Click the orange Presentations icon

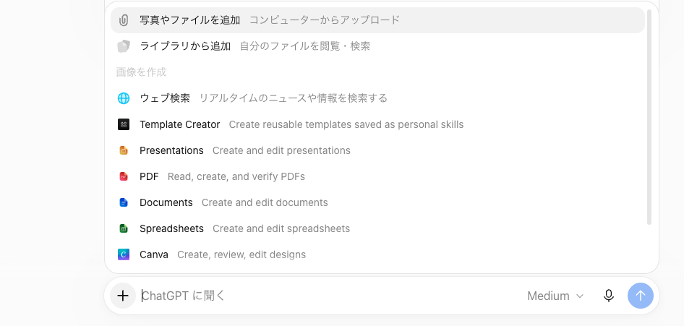[124, 150]
